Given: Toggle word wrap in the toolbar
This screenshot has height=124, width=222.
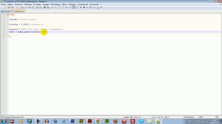Looking at the screenshot, I should (x=67, y=7).
